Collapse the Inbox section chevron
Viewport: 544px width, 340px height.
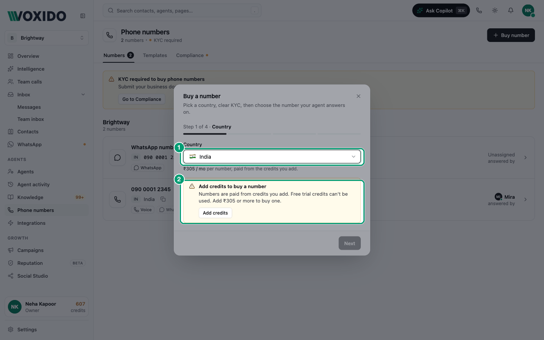(83, 94)
